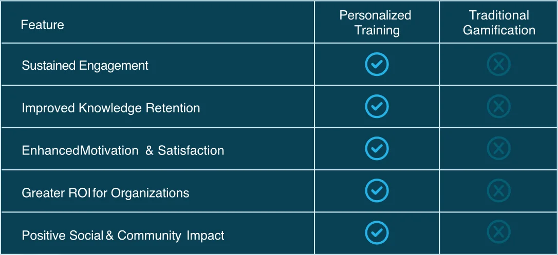Click the checkmark for Enhanced Motivation & Satisfaction
558x255 pixels.
377,149
